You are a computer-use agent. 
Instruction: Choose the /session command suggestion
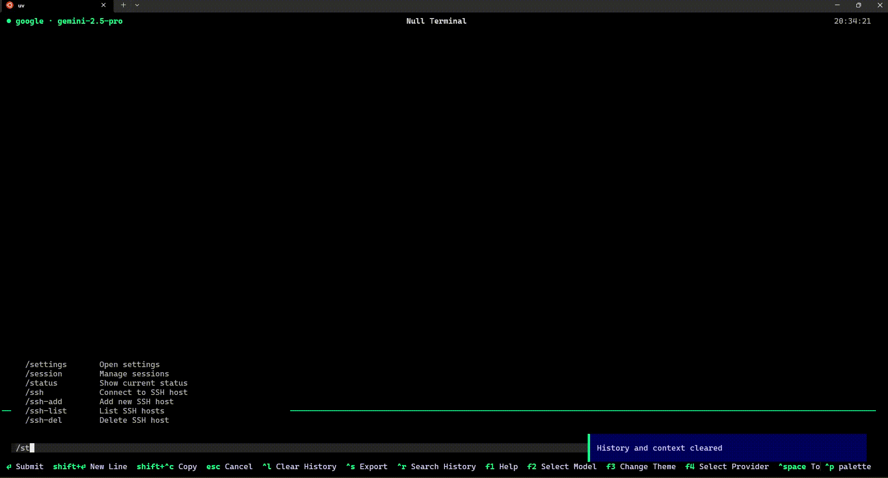coord(44,374)
